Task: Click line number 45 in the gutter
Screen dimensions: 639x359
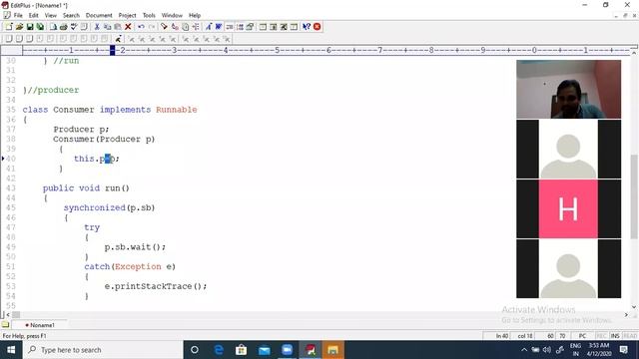Action: [11, 208]
